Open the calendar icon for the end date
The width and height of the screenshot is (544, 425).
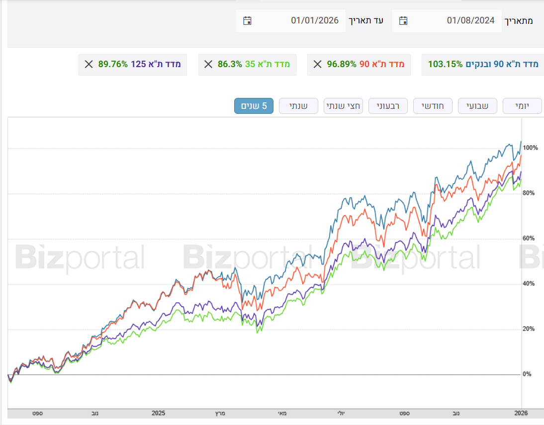click(247, 20)
